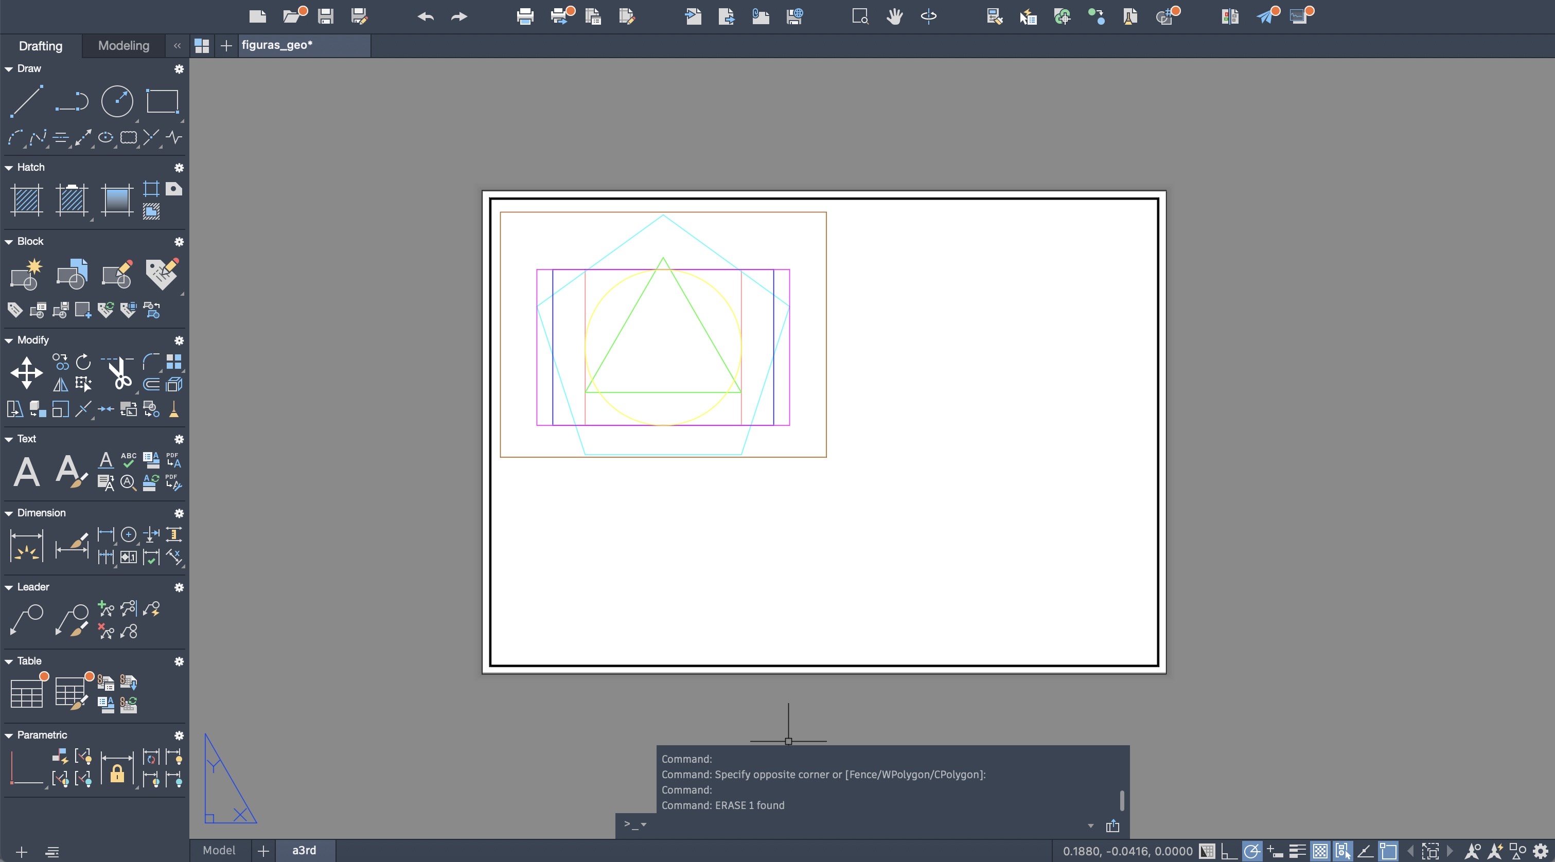Click the command line input field
The height and width of the screenshot is (862, 1555).
pos(863,824)
